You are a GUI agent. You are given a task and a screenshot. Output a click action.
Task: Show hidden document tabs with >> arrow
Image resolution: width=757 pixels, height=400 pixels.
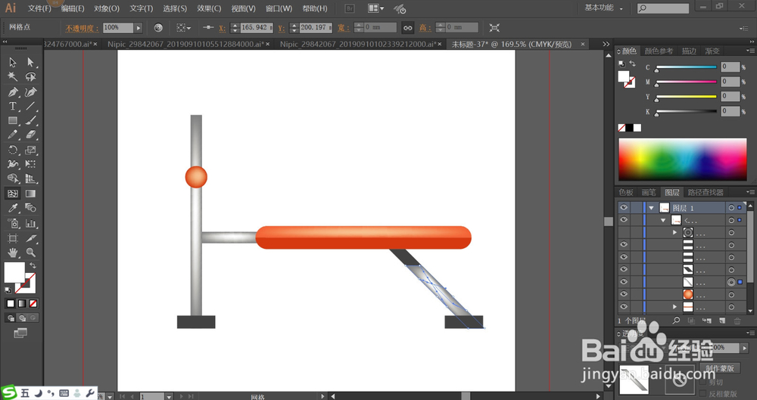coord(606,44)
